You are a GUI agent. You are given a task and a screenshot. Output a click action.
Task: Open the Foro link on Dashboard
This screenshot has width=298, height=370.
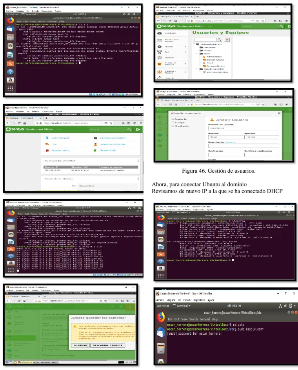click(x=54, y=144)
